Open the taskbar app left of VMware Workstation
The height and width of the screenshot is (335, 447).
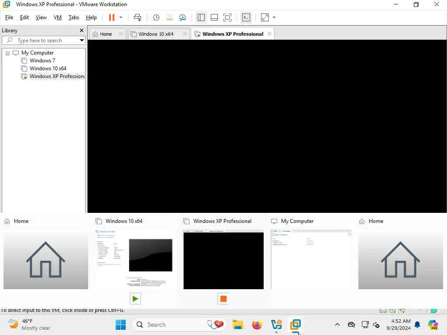(276, 325)
